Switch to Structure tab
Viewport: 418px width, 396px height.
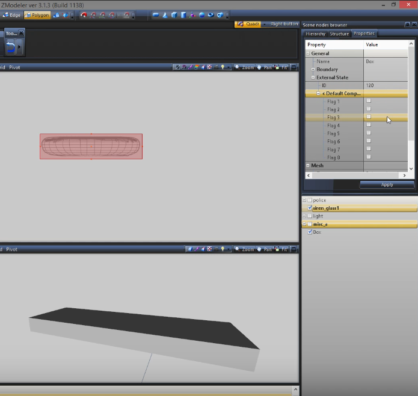click(339, 34)
